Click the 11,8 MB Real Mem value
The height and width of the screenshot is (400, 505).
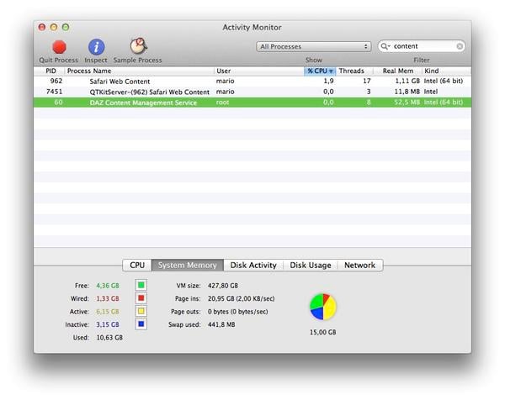point(407,92)
